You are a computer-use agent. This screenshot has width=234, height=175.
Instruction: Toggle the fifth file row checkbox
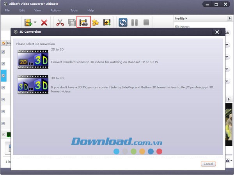tap(3, 100)
